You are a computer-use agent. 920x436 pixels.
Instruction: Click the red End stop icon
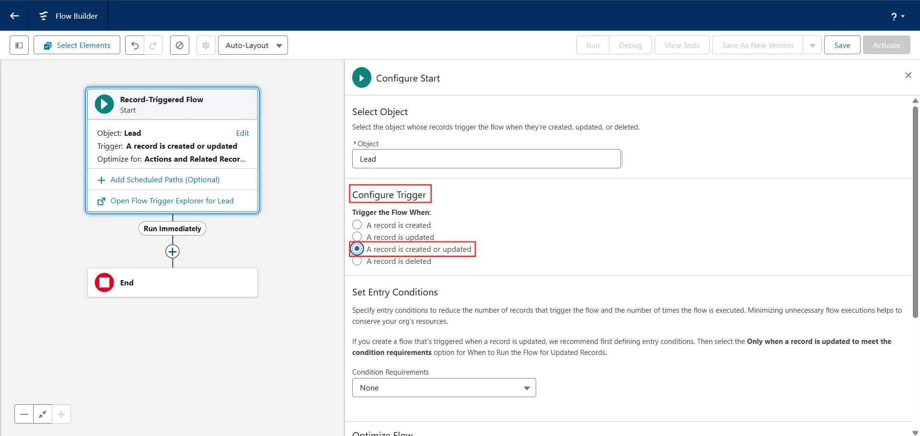click(x=104, y=283)
